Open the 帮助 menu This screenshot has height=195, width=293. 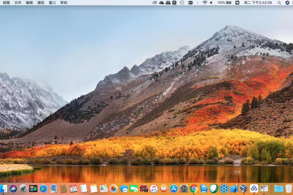[x=64, y=3]
